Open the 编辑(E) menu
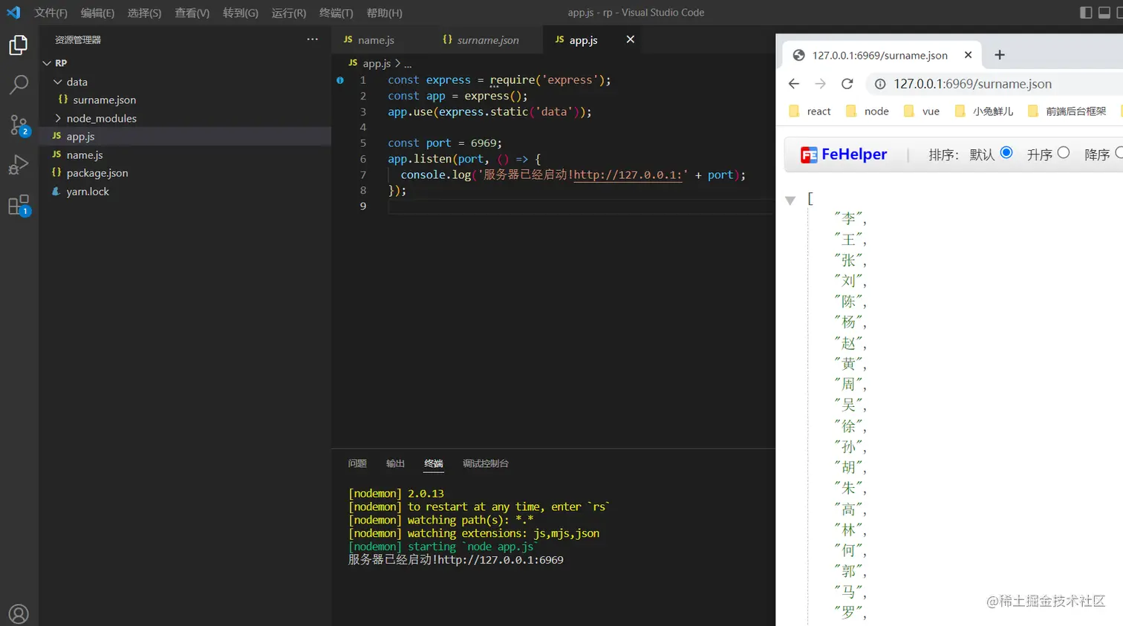This screenshot has height=626, width=1123. [x=97, y=13]
